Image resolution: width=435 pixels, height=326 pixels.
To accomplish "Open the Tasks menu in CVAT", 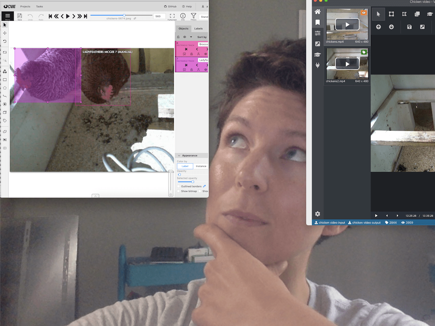I will click(x=39, y=6).
